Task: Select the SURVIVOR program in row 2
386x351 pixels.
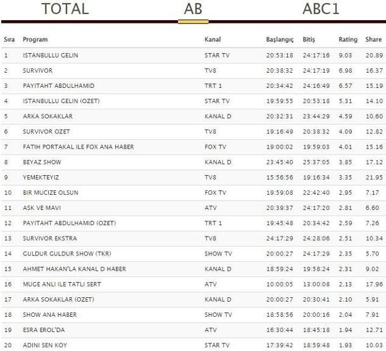Action: click(38, 71)
